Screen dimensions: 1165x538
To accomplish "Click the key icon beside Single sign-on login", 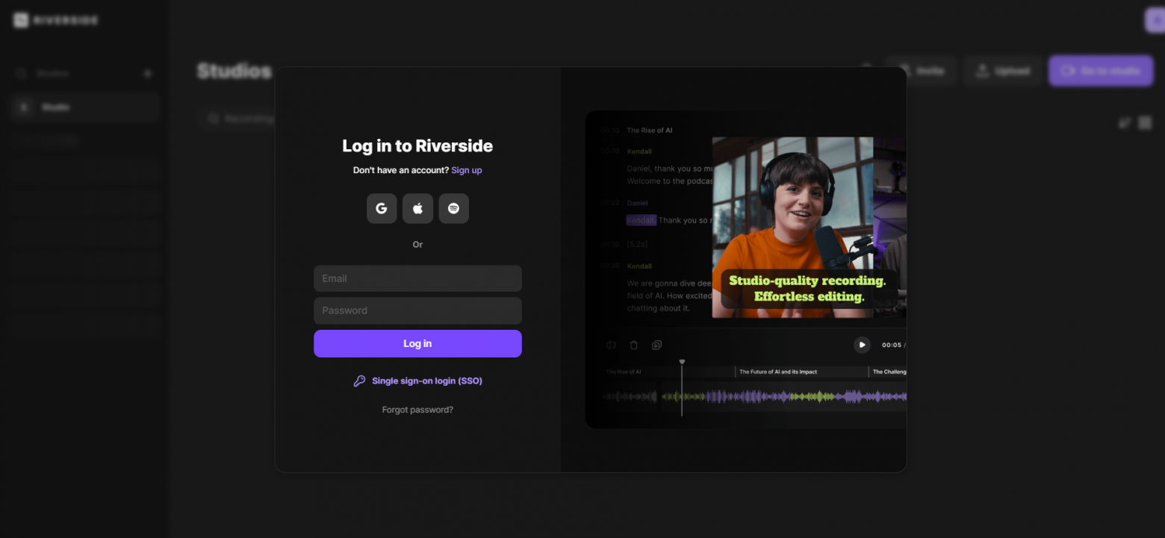I will tap(359, 381).
